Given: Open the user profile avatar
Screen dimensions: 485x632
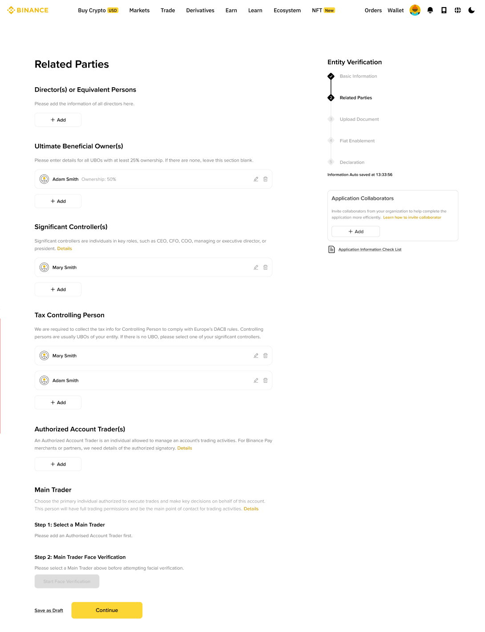Looking at the screenshot, I should [x=415, y=10].
